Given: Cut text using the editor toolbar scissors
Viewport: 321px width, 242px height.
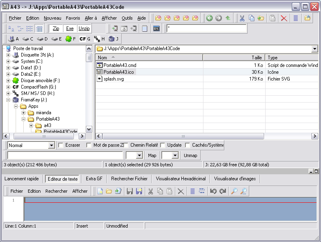Looking at the screenshot, I should coord(150,191).
